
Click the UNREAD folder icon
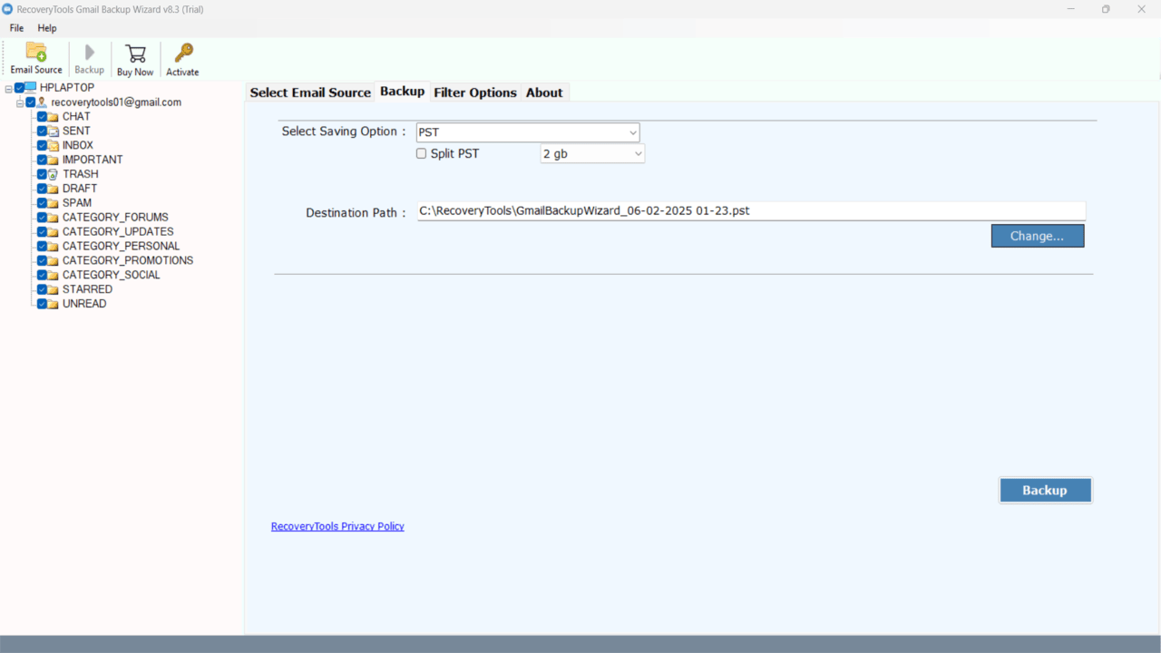tap(54, 305)
